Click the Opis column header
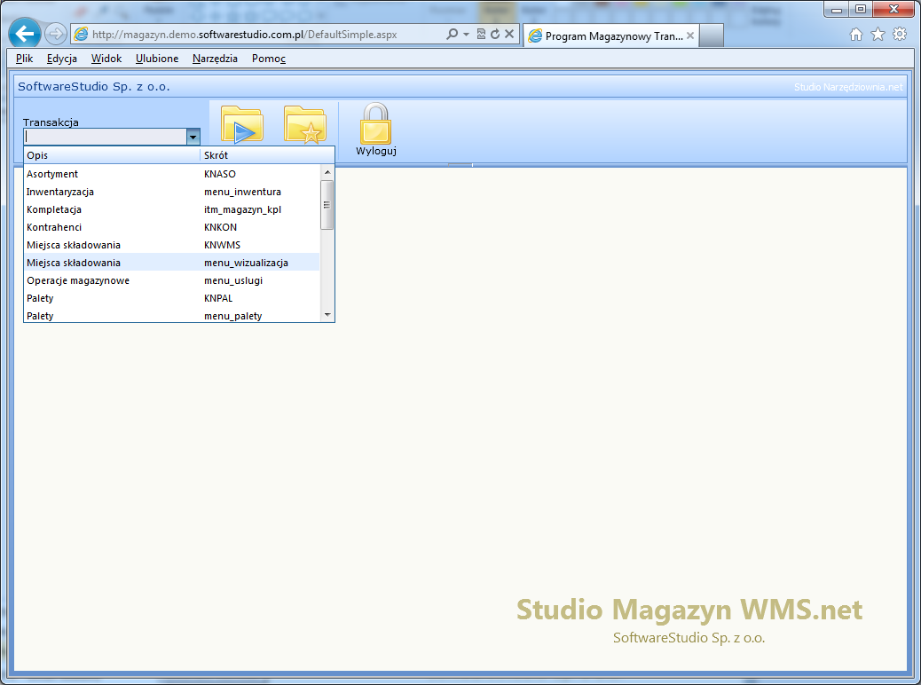Image resolution: width=921 pixels, height=685 pixels. point(112,155)
